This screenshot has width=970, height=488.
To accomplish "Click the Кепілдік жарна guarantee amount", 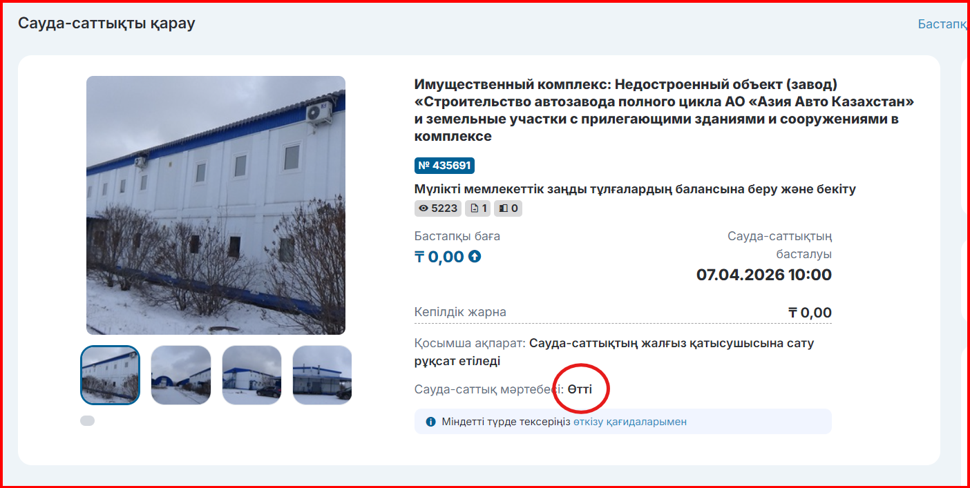I will pyautogui.click(x=810, y=313).
